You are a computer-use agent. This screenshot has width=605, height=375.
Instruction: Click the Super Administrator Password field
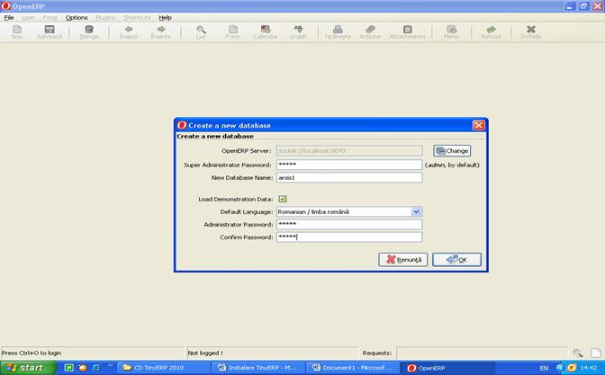tap(349, 165)
